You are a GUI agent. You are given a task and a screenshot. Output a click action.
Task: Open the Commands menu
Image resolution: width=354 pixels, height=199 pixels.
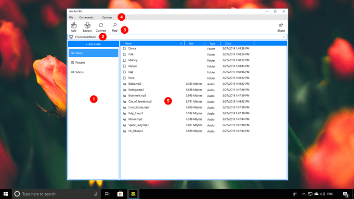click(86, 17)
